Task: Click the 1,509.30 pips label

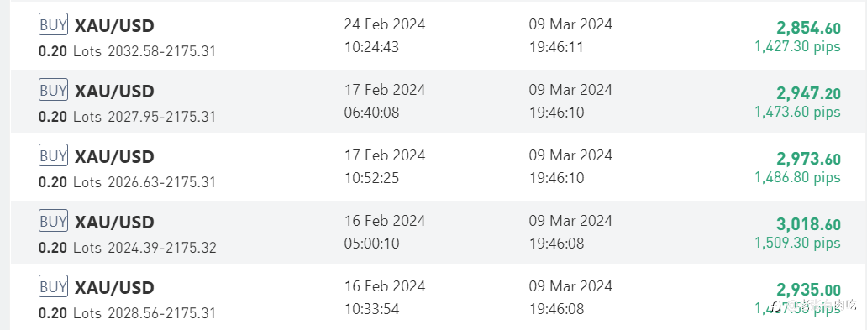Action: tap(798, 243)
